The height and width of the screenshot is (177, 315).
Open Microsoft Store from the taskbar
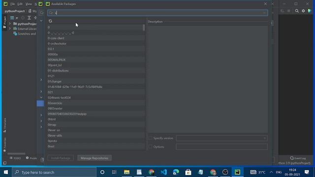point(188,172)
